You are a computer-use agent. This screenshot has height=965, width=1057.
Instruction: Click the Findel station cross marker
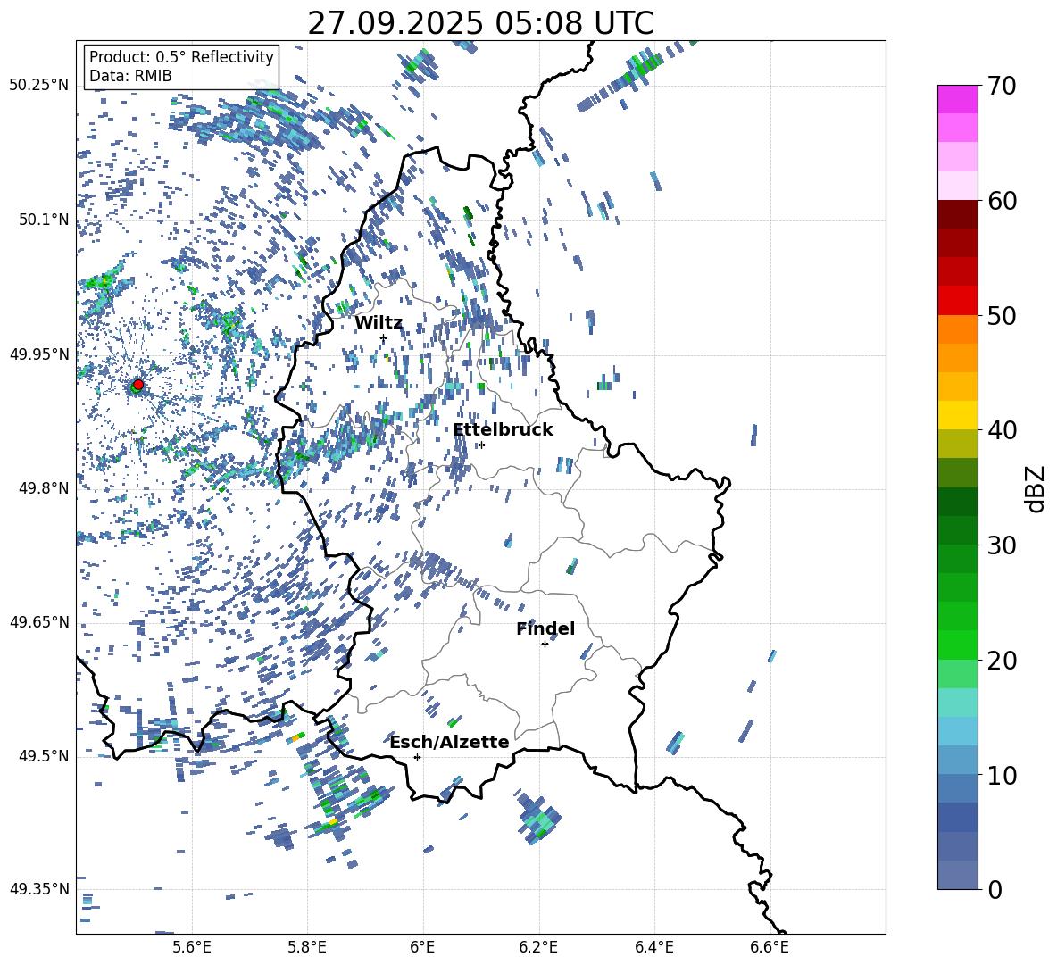(545, 644)
